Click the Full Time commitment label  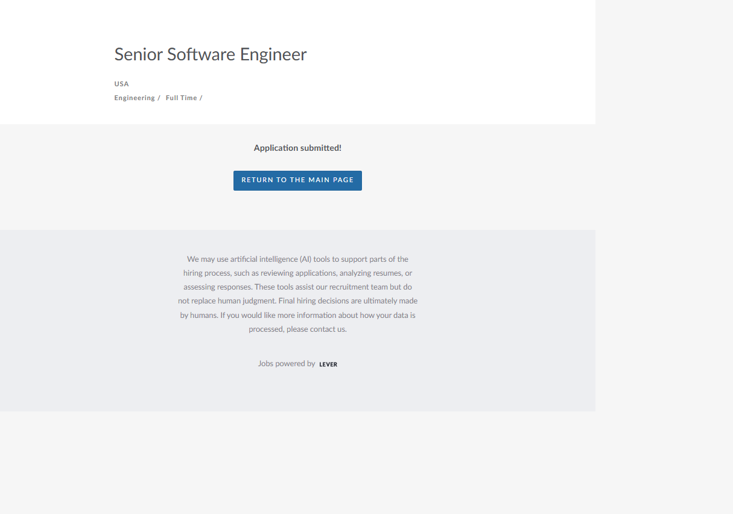coord(181,98)
